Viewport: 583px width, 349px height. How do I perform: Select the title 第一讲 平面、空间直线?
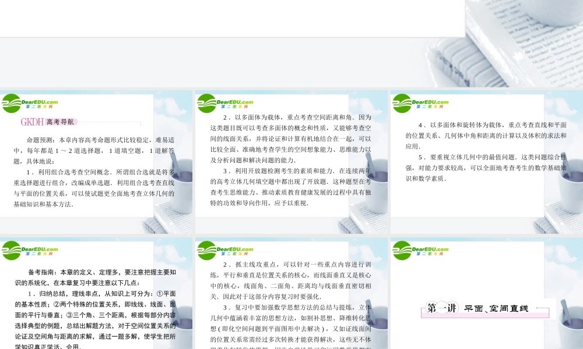point(485,308)
